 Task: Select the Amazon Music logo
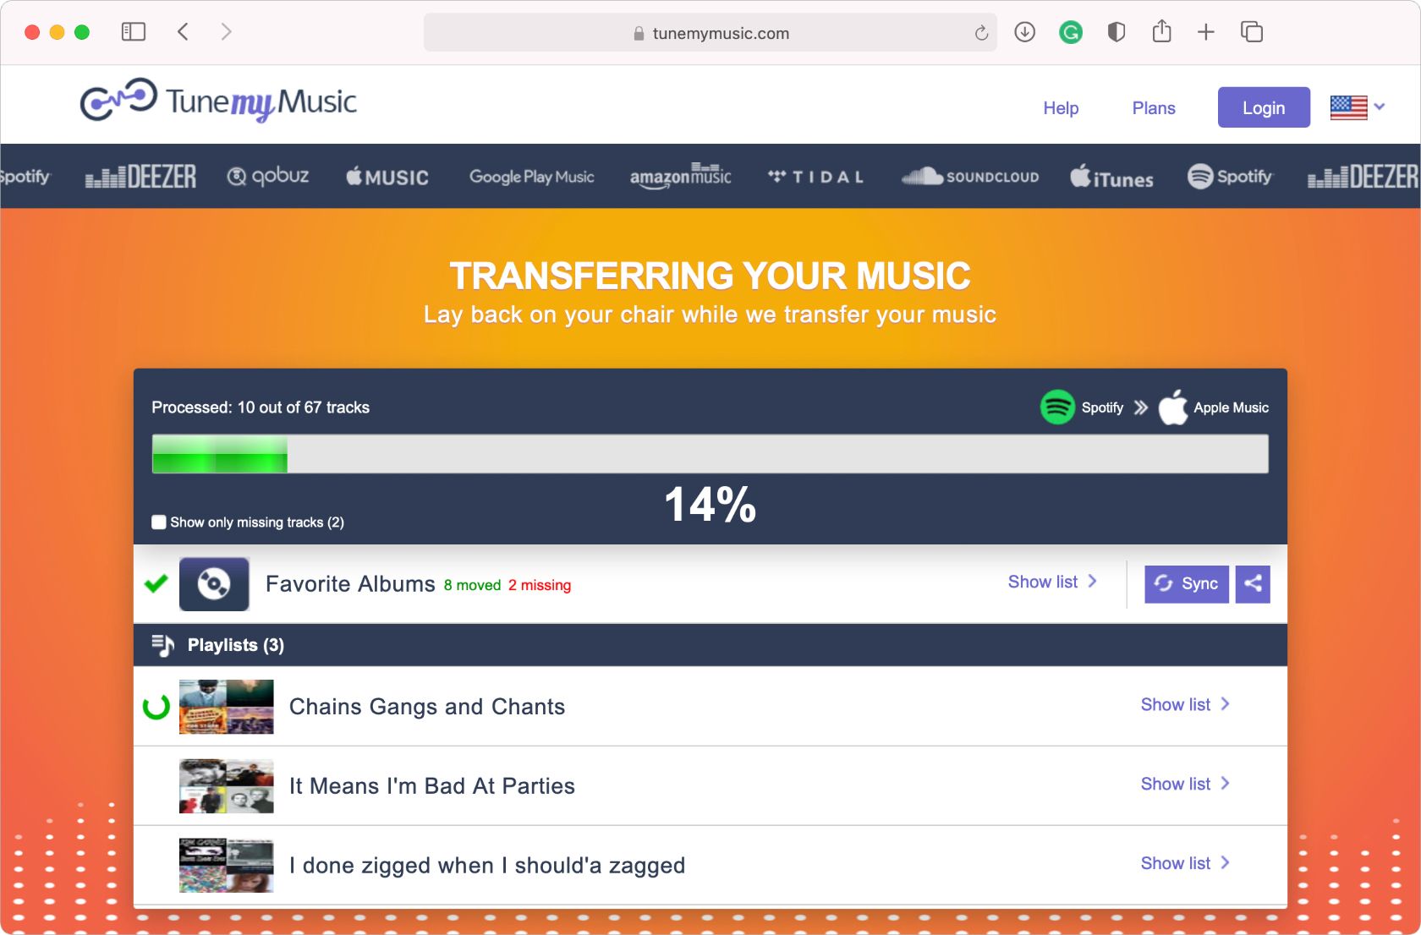[680, 176]
